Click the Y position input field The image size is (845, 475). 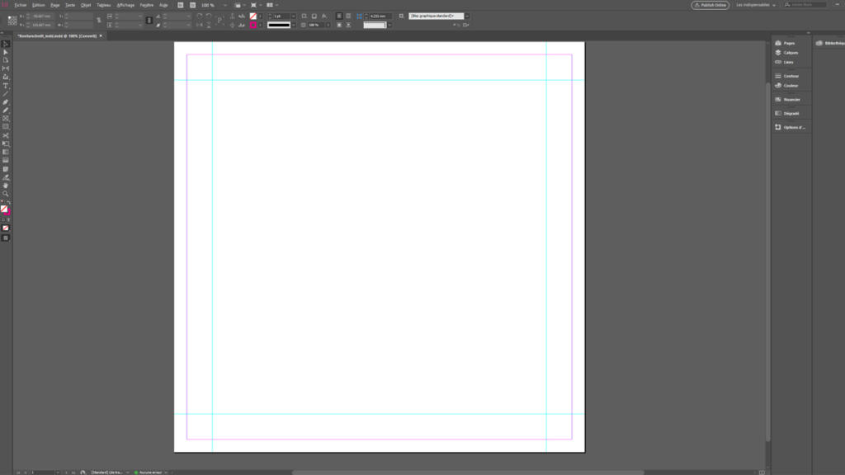point(41,25)
